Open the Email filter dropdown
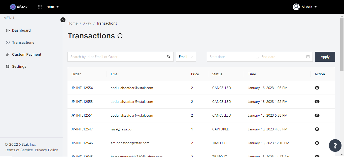This screenshot has height=157, width=344. pyautogui.click(x=186, y=57)
